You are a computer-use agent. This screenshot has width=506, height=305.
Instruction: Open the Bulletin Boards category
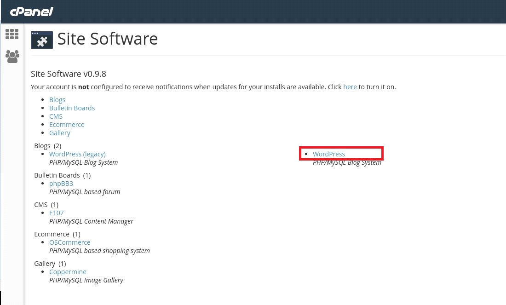(x=72, y=108)
